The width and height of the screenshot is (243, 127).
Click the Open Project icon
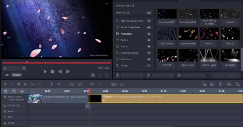pos(212,84)
